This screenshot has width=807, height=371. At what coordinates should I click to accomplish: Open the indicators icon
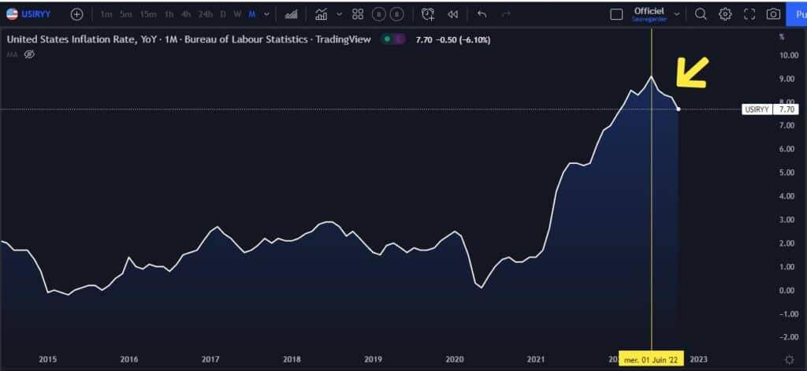point(321,14)
